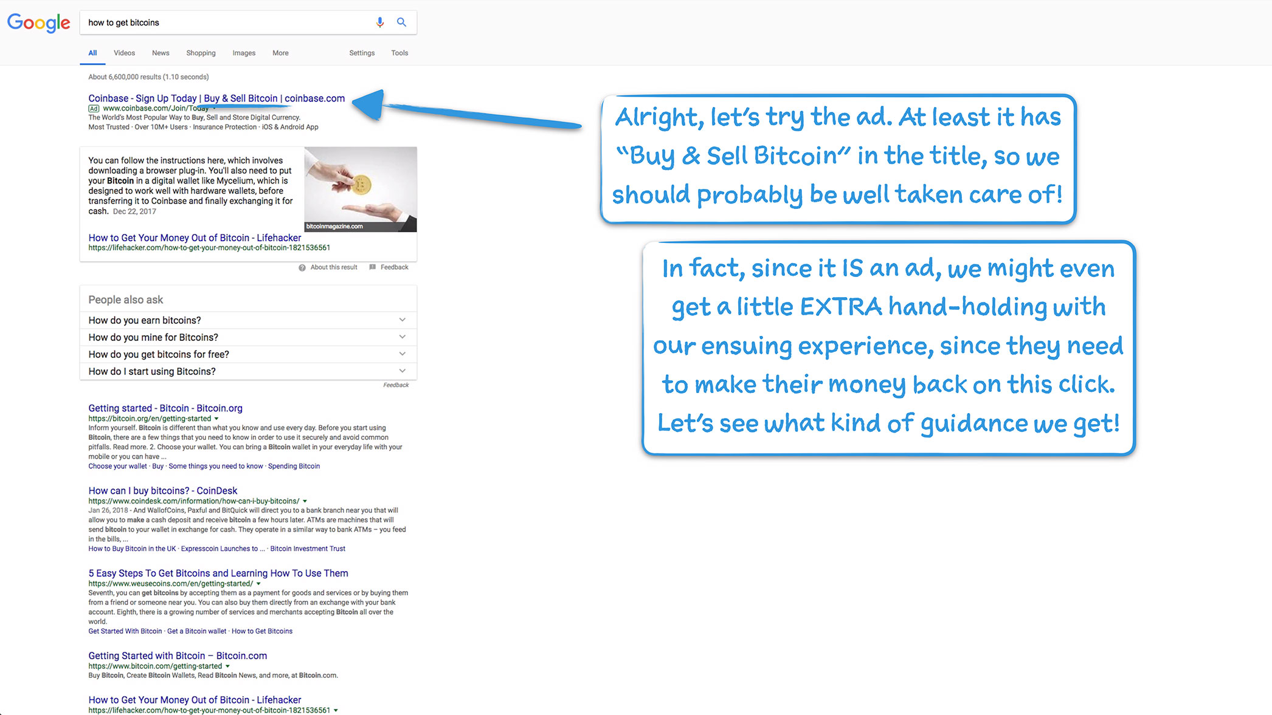Open the Tools search options
The height and width of the screenshot is (715, 1272).
pos(399,53)
